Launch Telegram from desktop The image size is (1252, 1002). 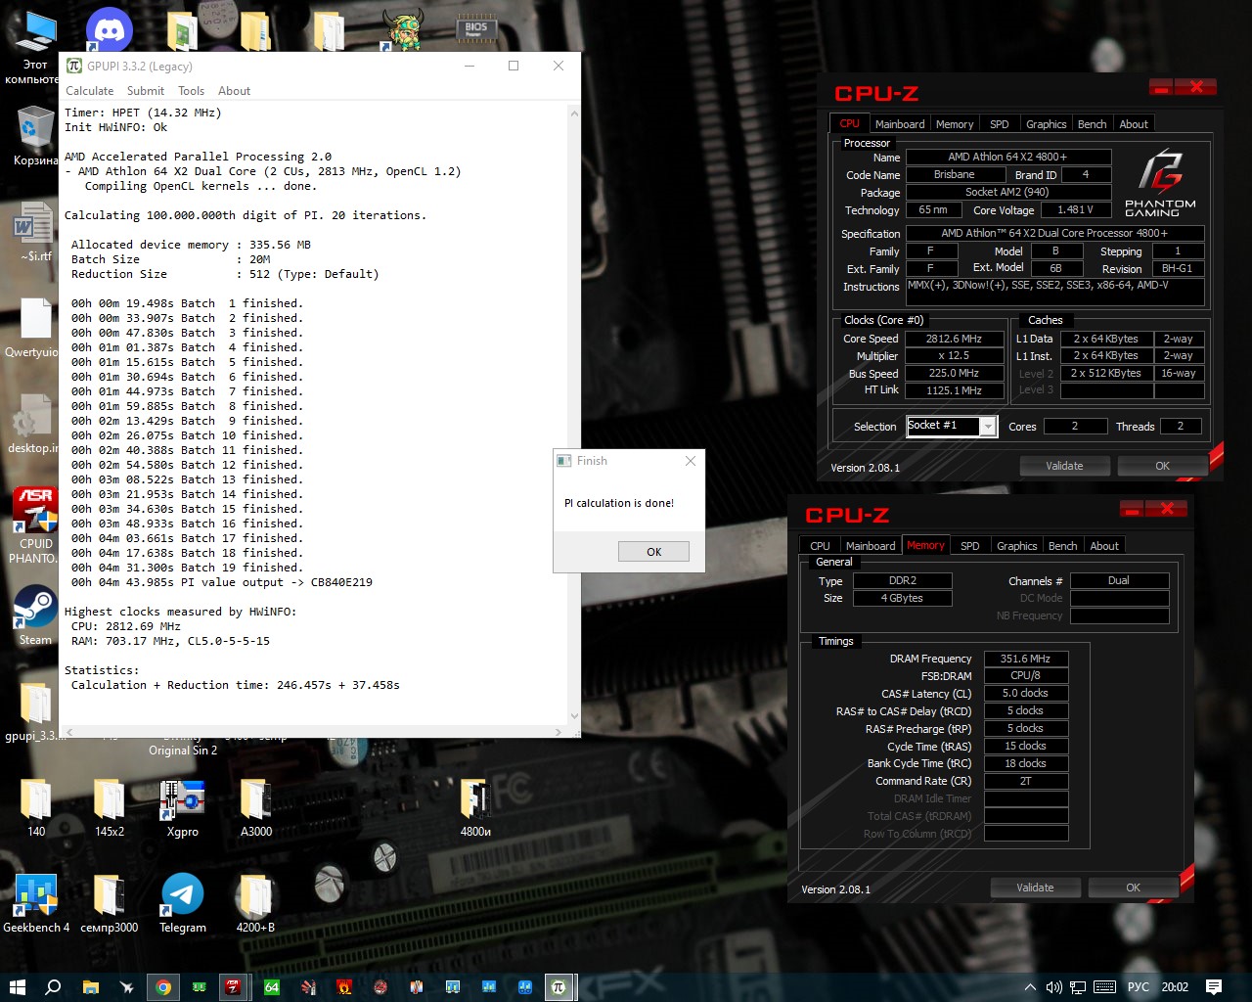(x=182, y=904)
